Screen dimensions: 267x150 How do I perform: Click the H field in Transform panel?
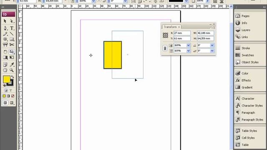tap(205, 39)
